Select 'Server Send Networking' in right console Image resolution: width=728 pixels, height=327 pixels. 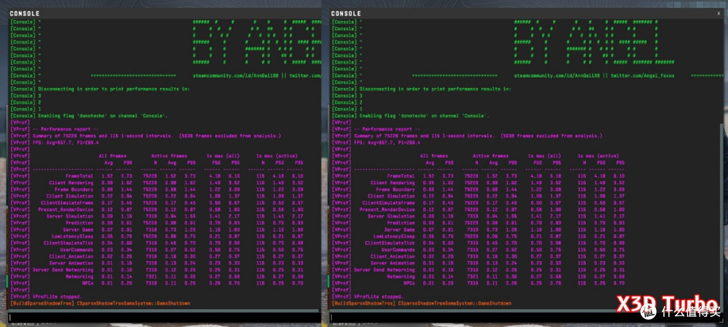tap(384, 270)
